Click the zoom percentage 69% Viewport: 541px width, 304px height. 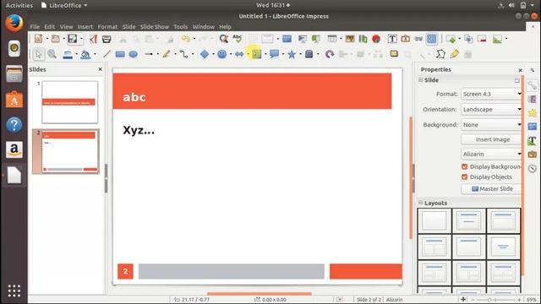tap(532, 300)
